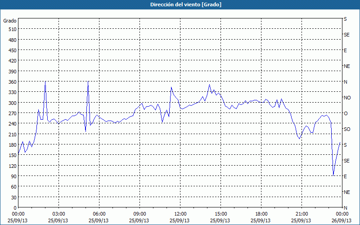Click the "NE" compass label level with 30
Screen dimensions: 360x225
click(346, 192)
